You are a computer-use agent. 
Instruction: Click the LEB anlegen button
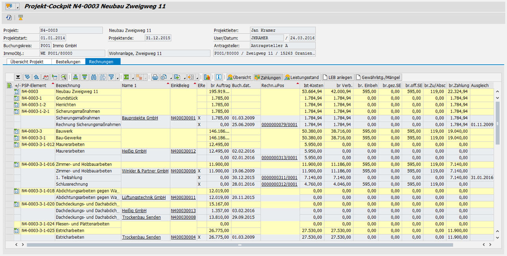coord(338,77)
